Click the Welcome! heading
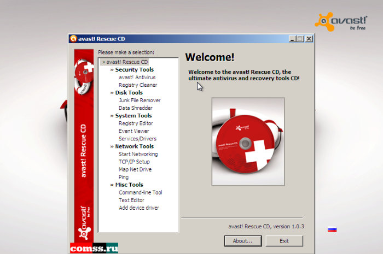 [210, 57]
